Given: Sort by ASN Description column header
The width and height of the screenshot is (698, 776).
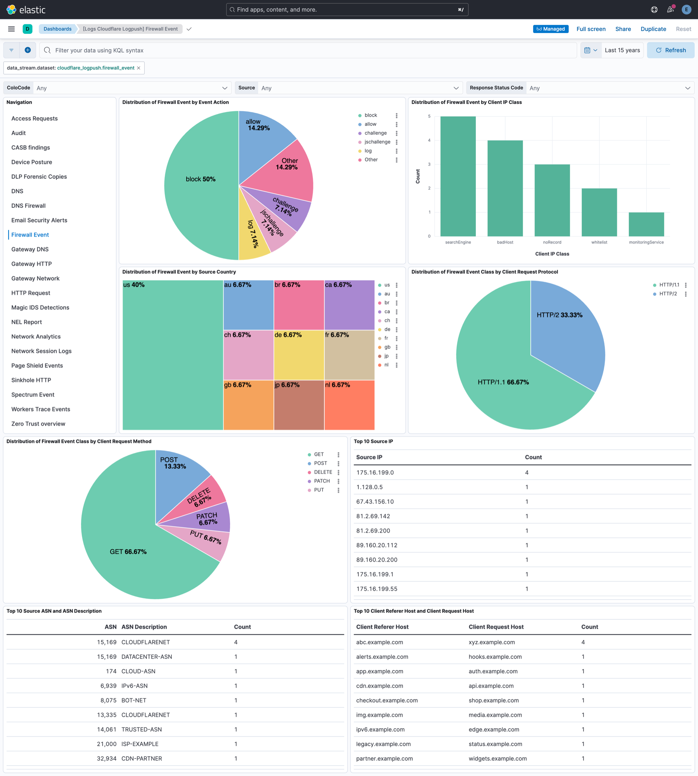Looking at the screenshot, I should pos(144,627).
